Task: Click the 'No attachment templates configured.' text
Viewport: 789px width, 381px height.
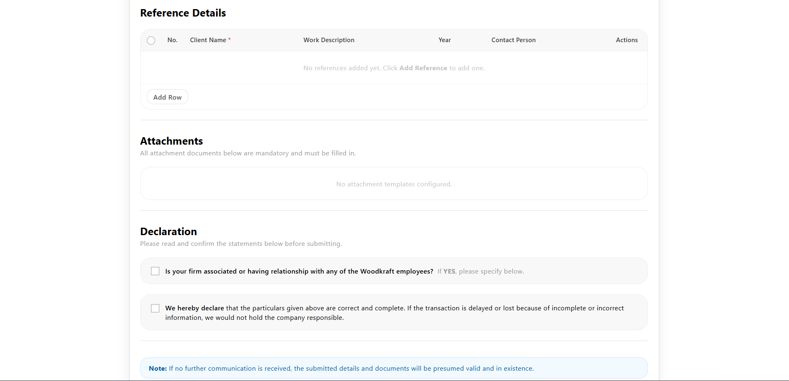Action: [x=394, y=184]
